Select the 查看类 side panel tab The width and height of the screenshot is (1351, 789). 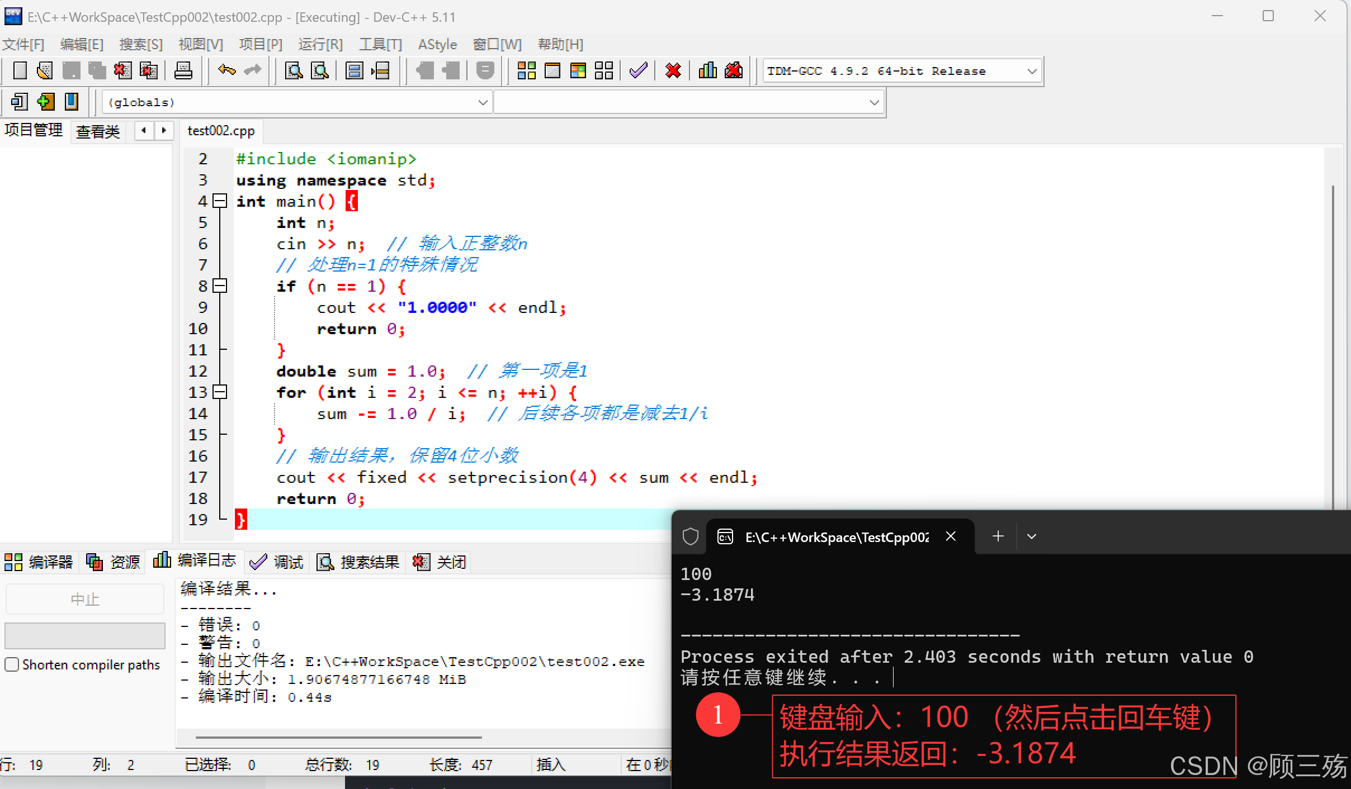(x=98, y=131)
